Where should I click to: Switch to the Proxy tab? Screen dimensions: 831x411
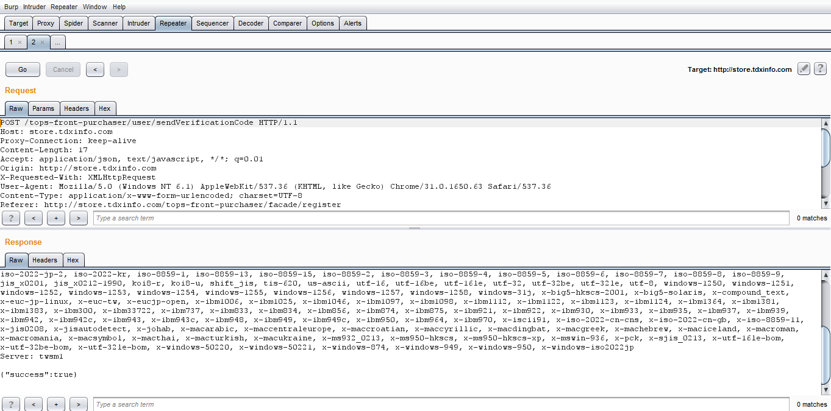pyautogui.click(x=46, y=23)
